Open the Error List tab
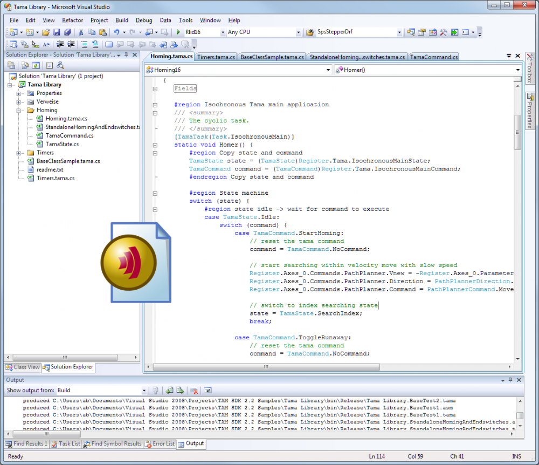The image size is (539, 465). tap(160, 444)
